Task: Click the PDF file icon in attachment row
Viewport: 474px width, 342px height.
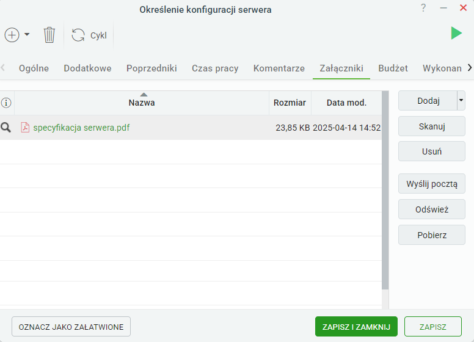Action: pyautogui.click(x=25, y=128)
